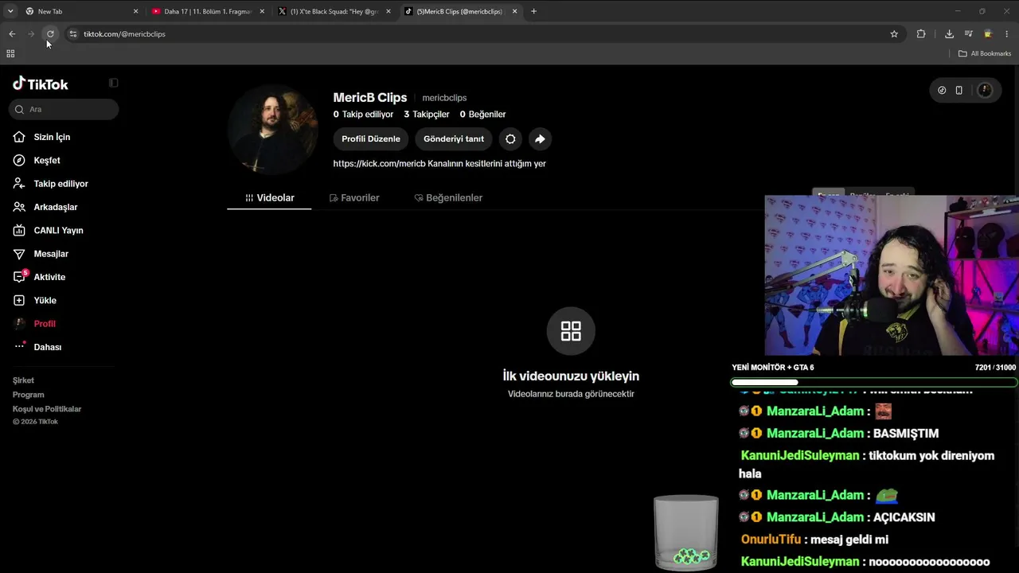1019x573 pixels.
Task: Open the account avatar menu top right
Action: point(985,90)
